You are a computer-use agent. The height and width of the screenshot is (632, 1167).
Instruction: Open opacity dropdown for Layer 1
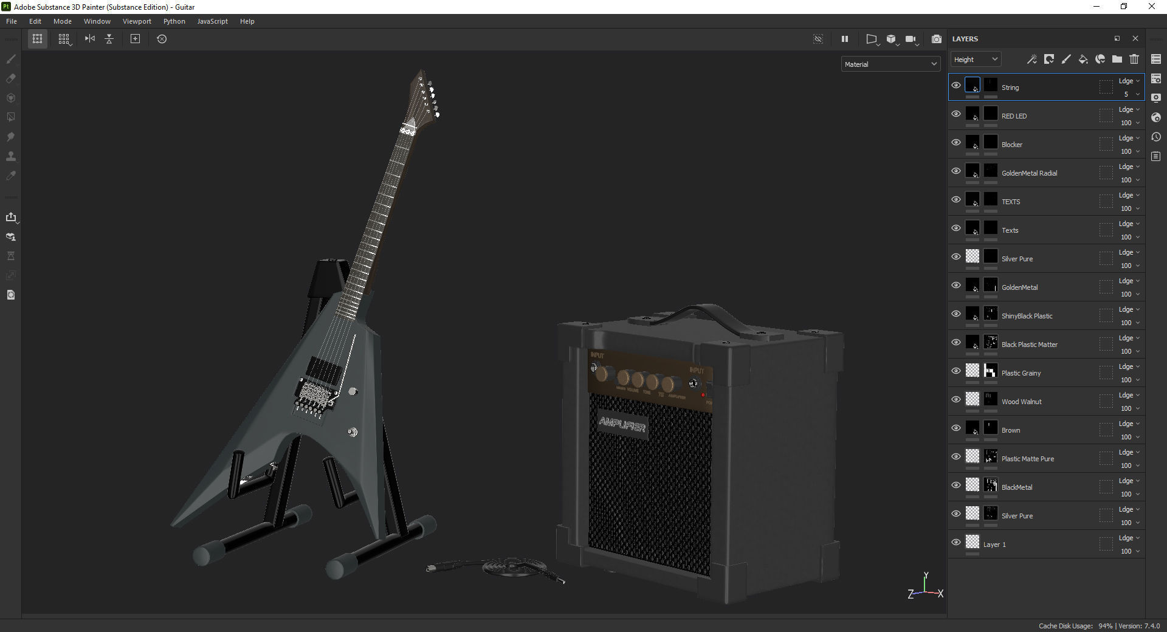(1130, 551)
